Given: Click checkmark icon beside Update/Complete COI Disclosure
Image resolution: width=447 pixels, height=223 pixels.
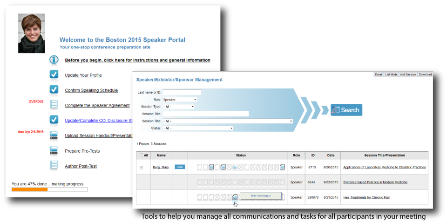Looking at the screenshot, I should click(x=54, y=120).
